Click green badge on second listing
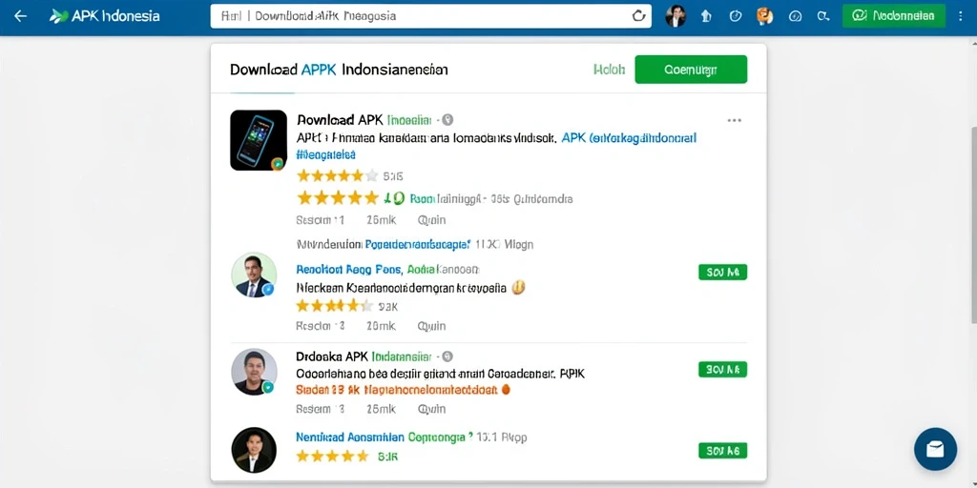Image resolution: width=977 pixels, height=488 pixels. click(723, 272)
